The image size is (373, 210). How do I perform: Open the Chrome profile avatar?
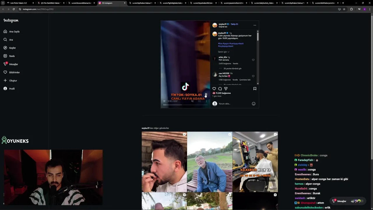pyautogui.click(x=365, y=9)
